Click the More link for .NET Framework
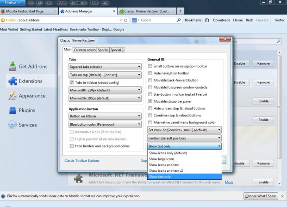This screenshot has height=207, width=287. (229, 182)
